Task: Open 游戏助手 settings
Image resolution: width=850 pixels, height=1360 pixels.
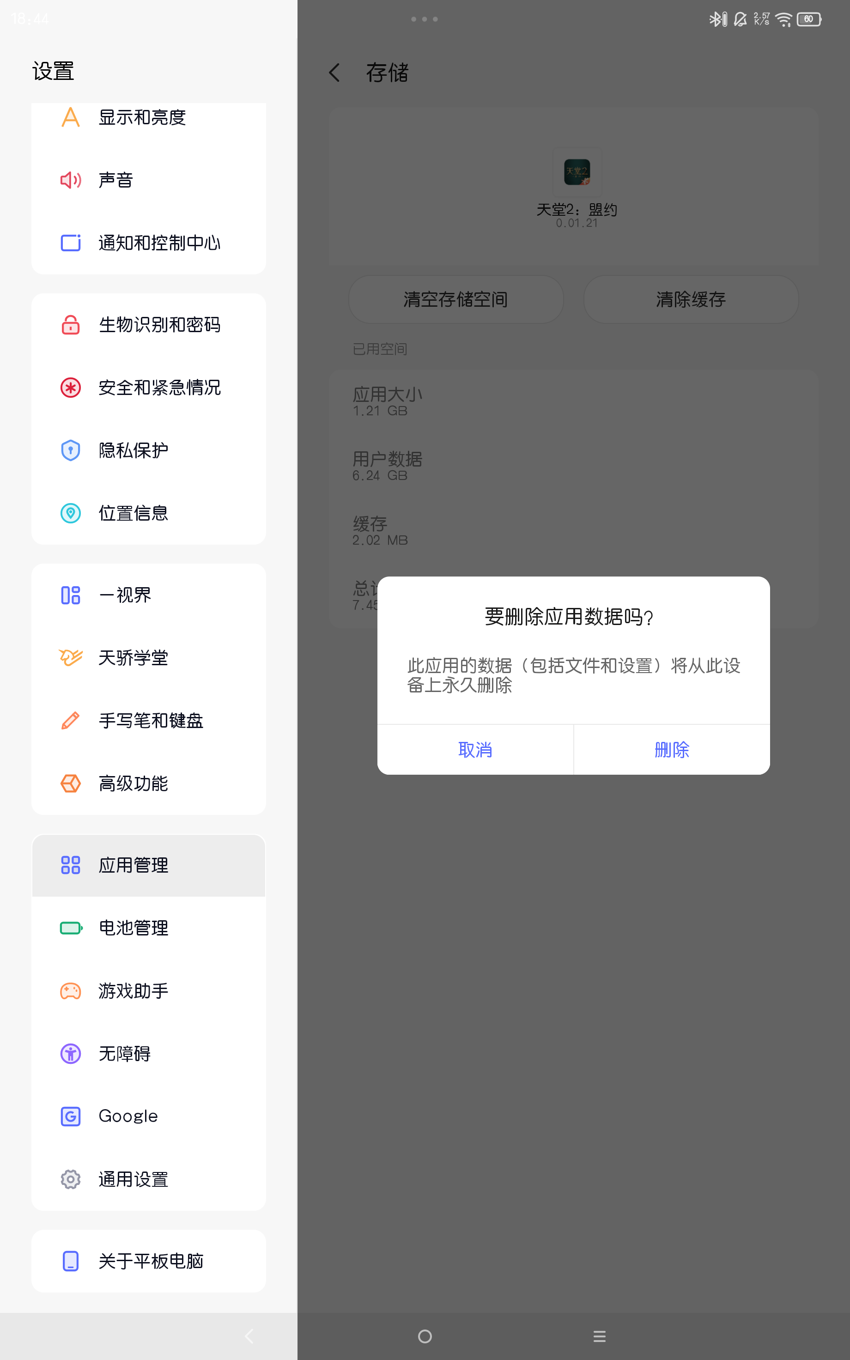Action: 148,991
